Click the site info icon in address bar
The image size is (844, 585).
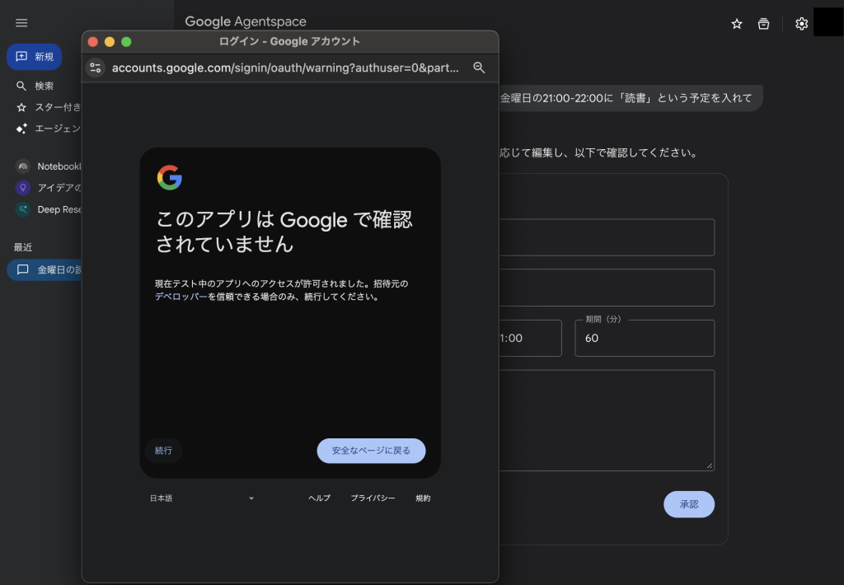96,68
